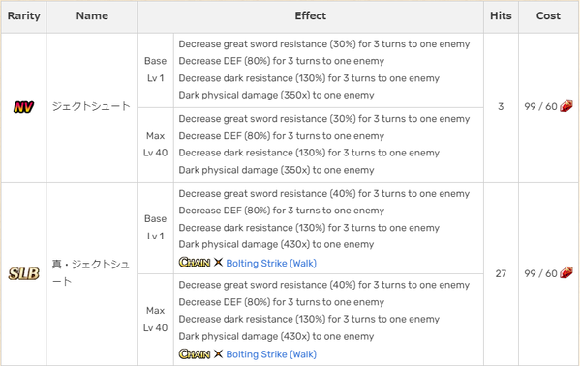The image size is (581, 366).
Task: Click great sword resistance (40%) in SLB Max Lv 40
Action: coord(324,285)
